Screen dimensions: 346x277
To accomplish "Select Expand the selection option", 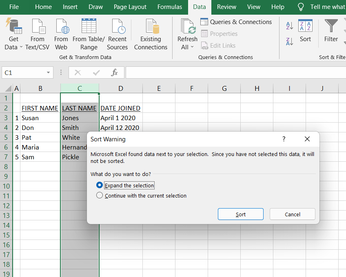I will 100,185.
